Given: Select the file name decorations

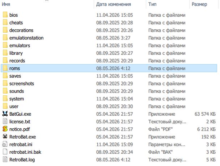Looking at the screenshot, I should [x=21, y=30].
